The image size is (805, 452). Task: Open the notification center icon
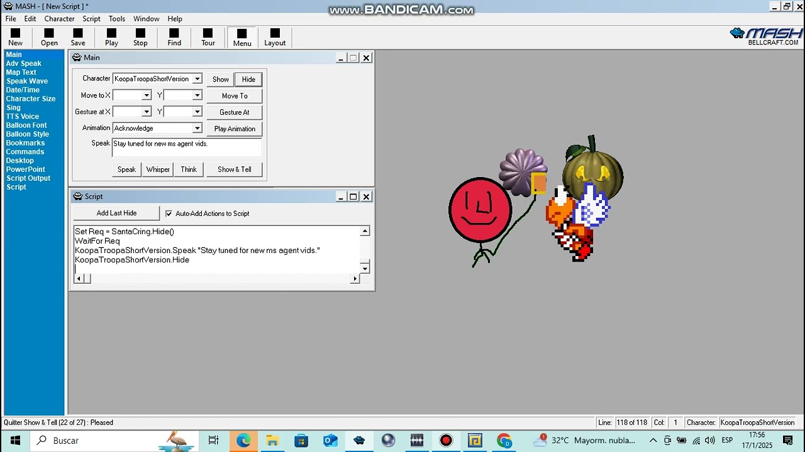788,441
